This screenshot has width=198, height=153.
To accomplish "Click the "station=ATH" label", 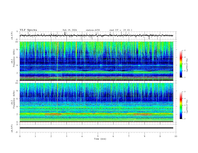I will click(93, 30).
